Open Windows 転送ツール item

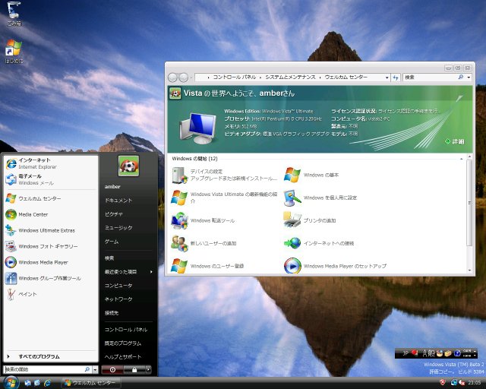203,220
